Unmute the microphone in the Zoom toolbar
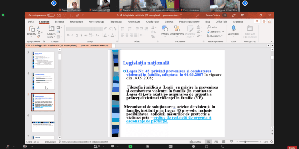Screen dimensions: 299x149 (8, 146)
